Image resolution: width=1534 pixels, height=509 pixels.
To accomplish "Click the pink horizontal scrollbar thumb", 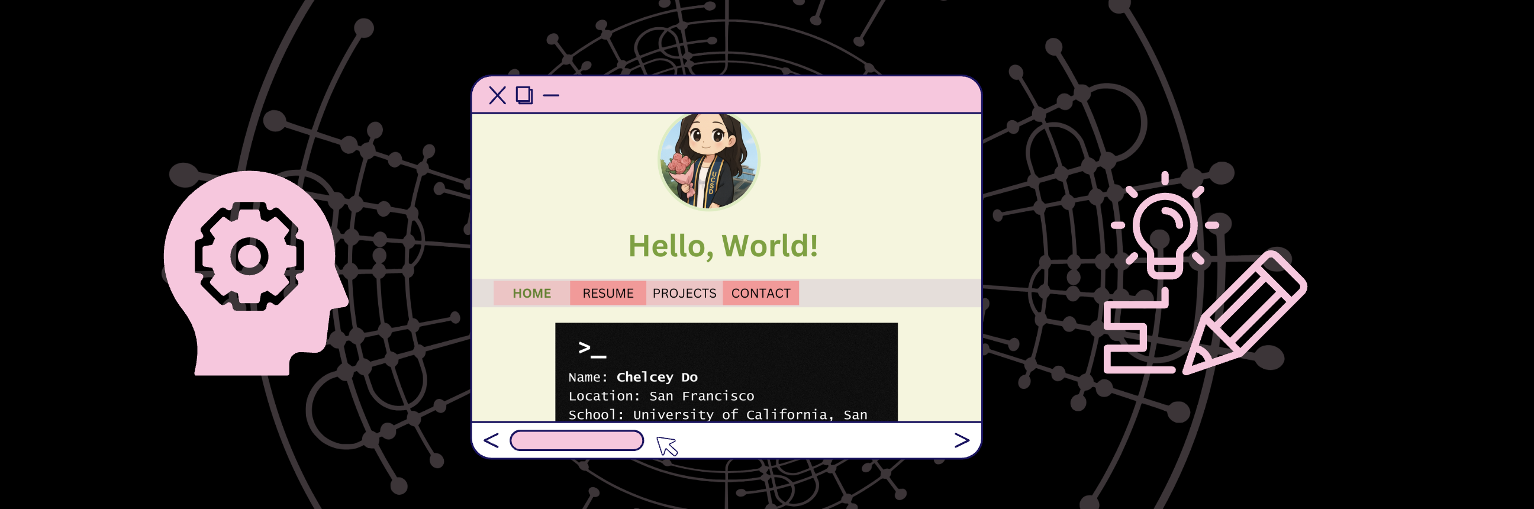I will [576, 440].
